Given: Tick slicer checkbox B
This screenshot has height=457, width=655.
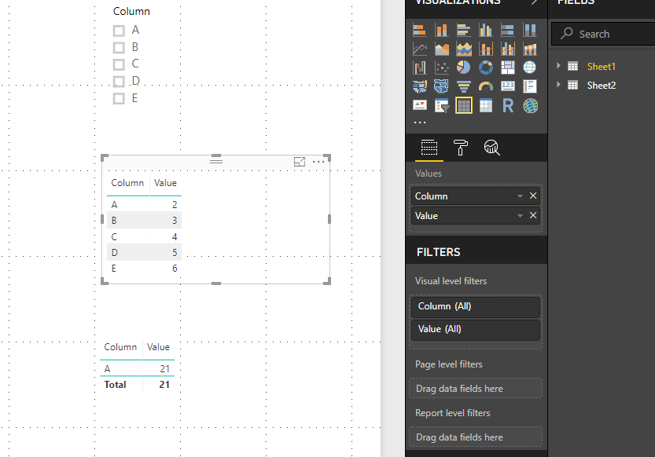Looking at the screenshot, I should (x=119, y=48).
